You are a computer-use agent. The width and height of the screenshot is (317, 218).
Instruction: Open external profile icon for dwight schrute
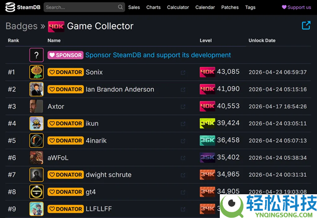click(x=183, y=175)
